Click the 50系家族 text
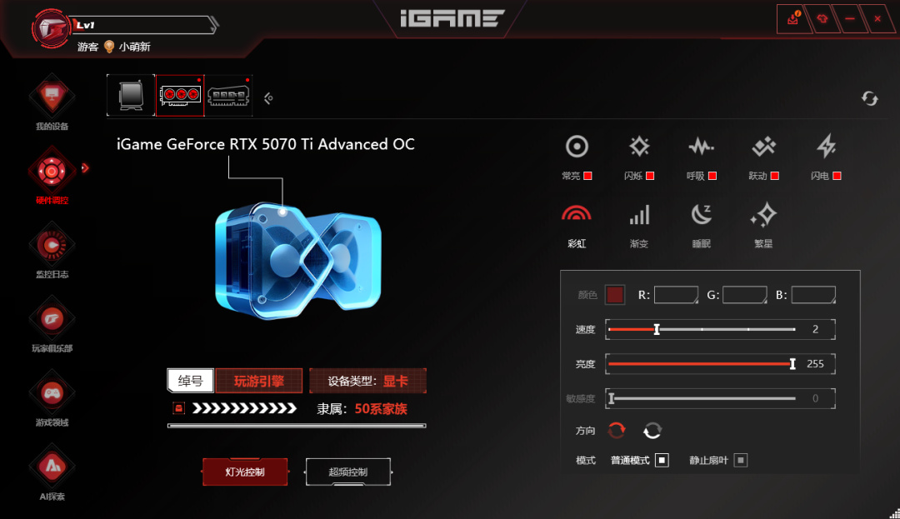The image size is (900, 519). click(381, 409)
